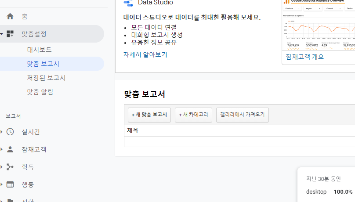The width and height of the screenshot is (355, 202).
Task: Click the 제목 column header
Action: 133,130
